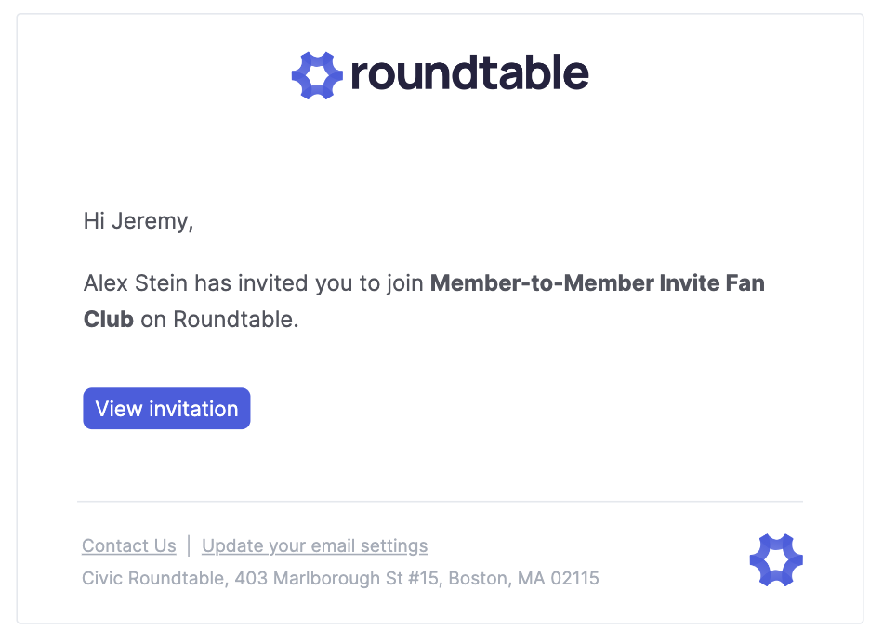
Task: Click vertical separator between footer links
Action: pyautogui.click(x=189, y=545)
